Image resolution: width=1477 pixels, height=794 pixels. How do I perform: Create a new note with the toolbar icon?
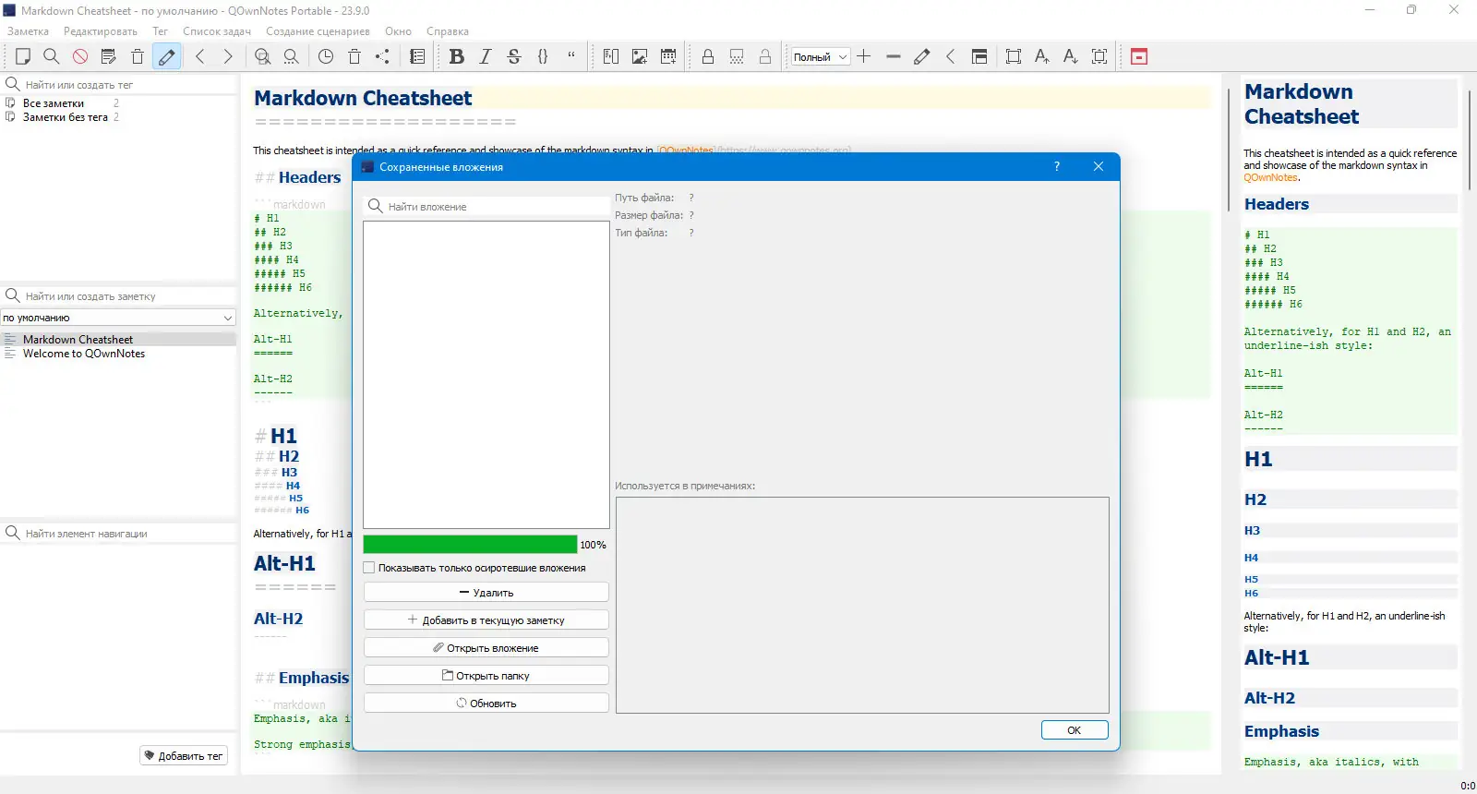pos(23,56)
